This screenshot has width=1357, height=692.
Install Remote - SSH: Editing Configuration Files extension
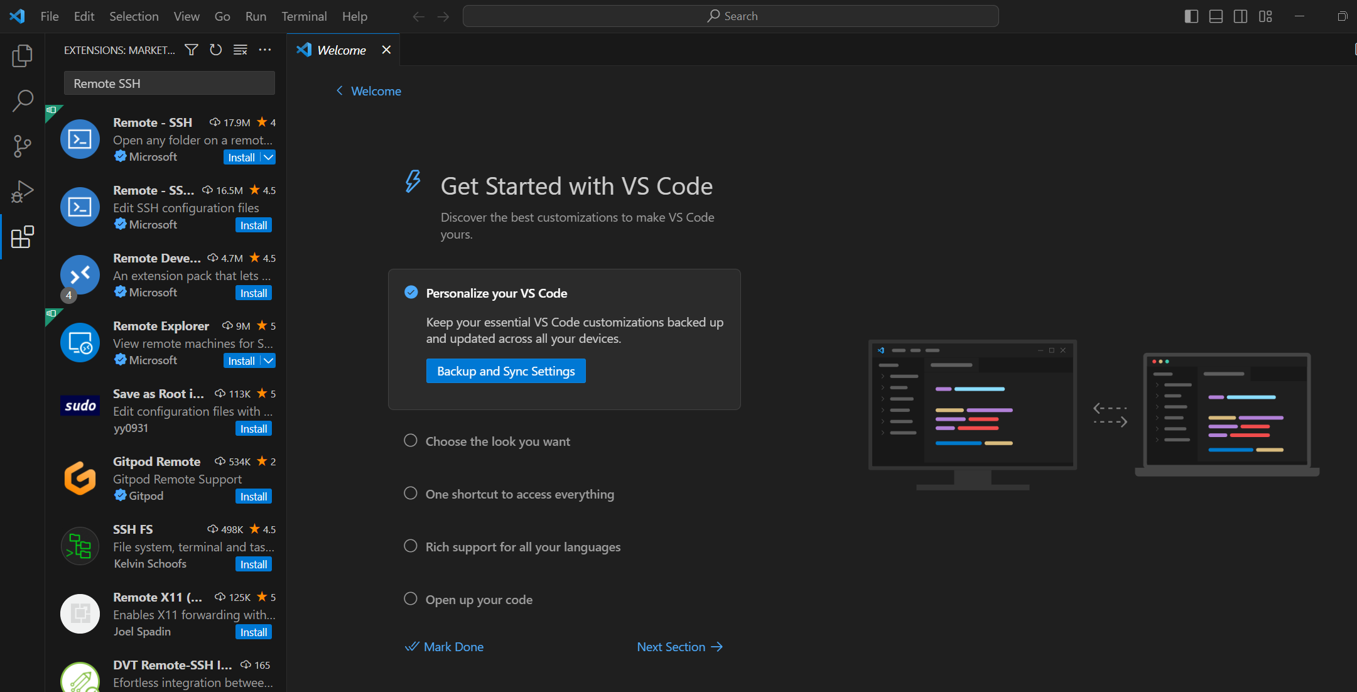tap(254, 225)
